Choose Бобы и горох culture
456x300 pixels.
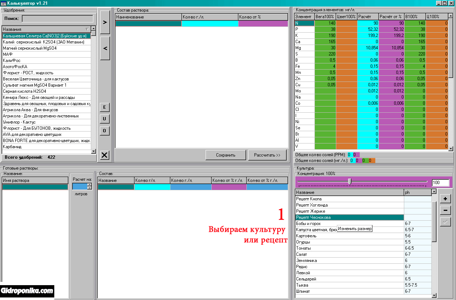[x=350, y=224]
